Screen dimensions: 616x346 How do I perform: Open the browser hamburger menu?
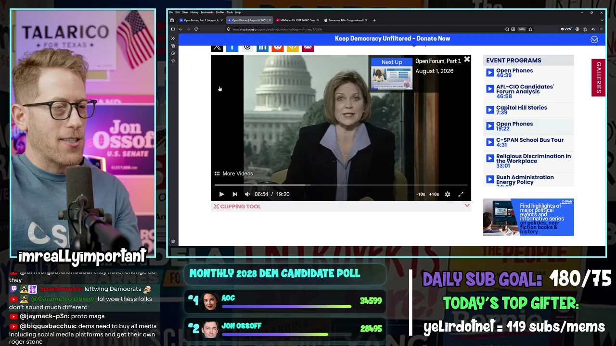click(x=601, y=29)
